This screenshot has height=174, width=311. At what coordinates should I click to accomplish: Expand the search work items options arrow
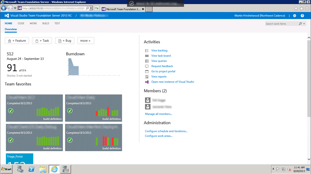pyautogui.click(x=304, y=24)
